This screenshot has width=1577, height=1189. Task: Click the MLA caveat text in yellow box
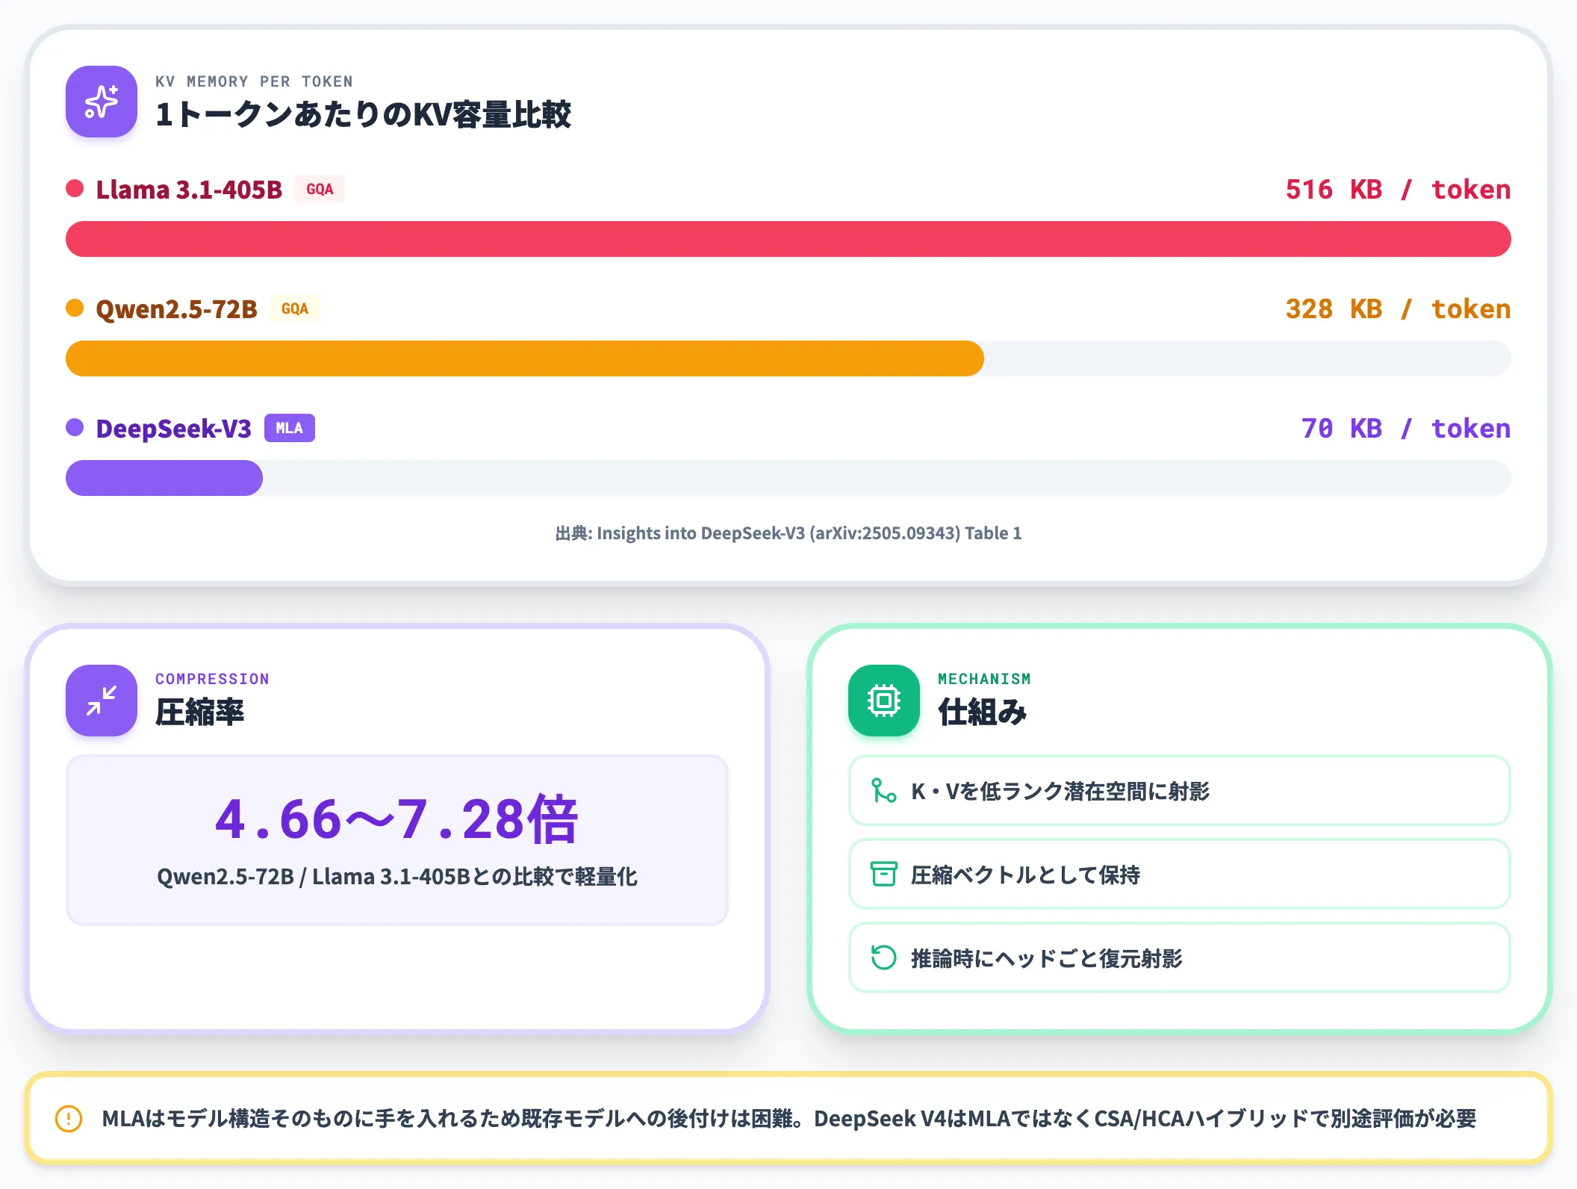(x=788, y=1119)
